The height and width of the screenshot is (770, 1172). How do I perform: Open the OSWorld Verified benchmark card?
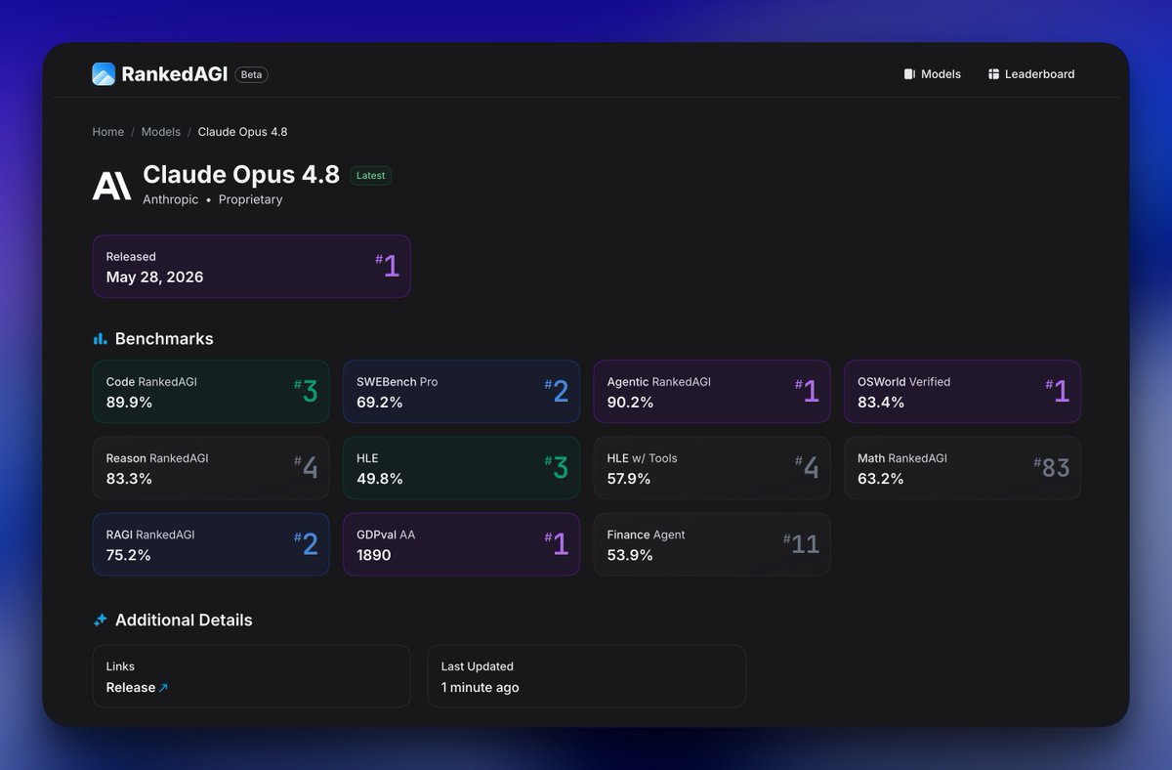pyautogui.click(x=962, y=392)
